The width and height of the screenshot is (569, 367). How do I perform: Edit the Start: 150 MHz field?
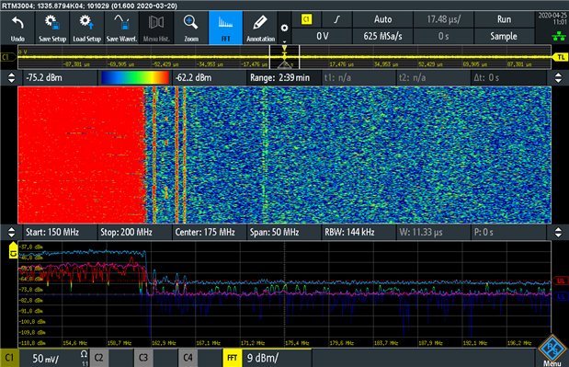(x=60, y=233)
